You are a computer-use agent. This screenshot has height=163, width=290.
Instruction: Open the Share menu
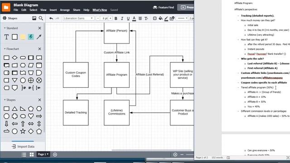[x=77, y=10]
